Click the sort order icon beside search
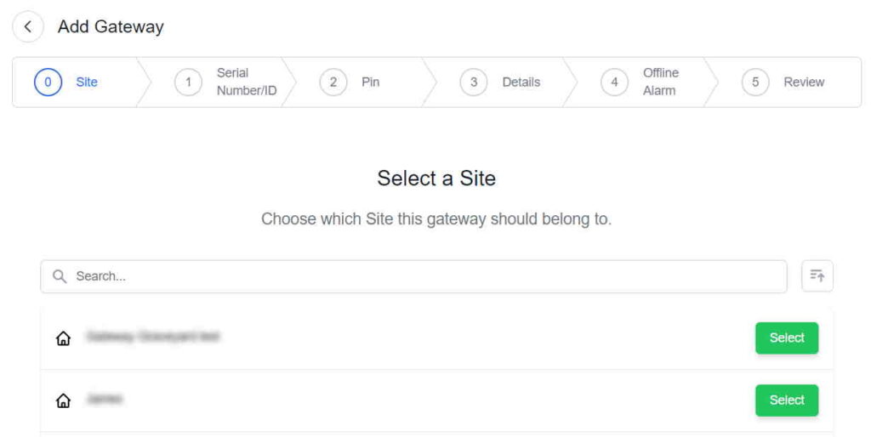 [817, 275]
